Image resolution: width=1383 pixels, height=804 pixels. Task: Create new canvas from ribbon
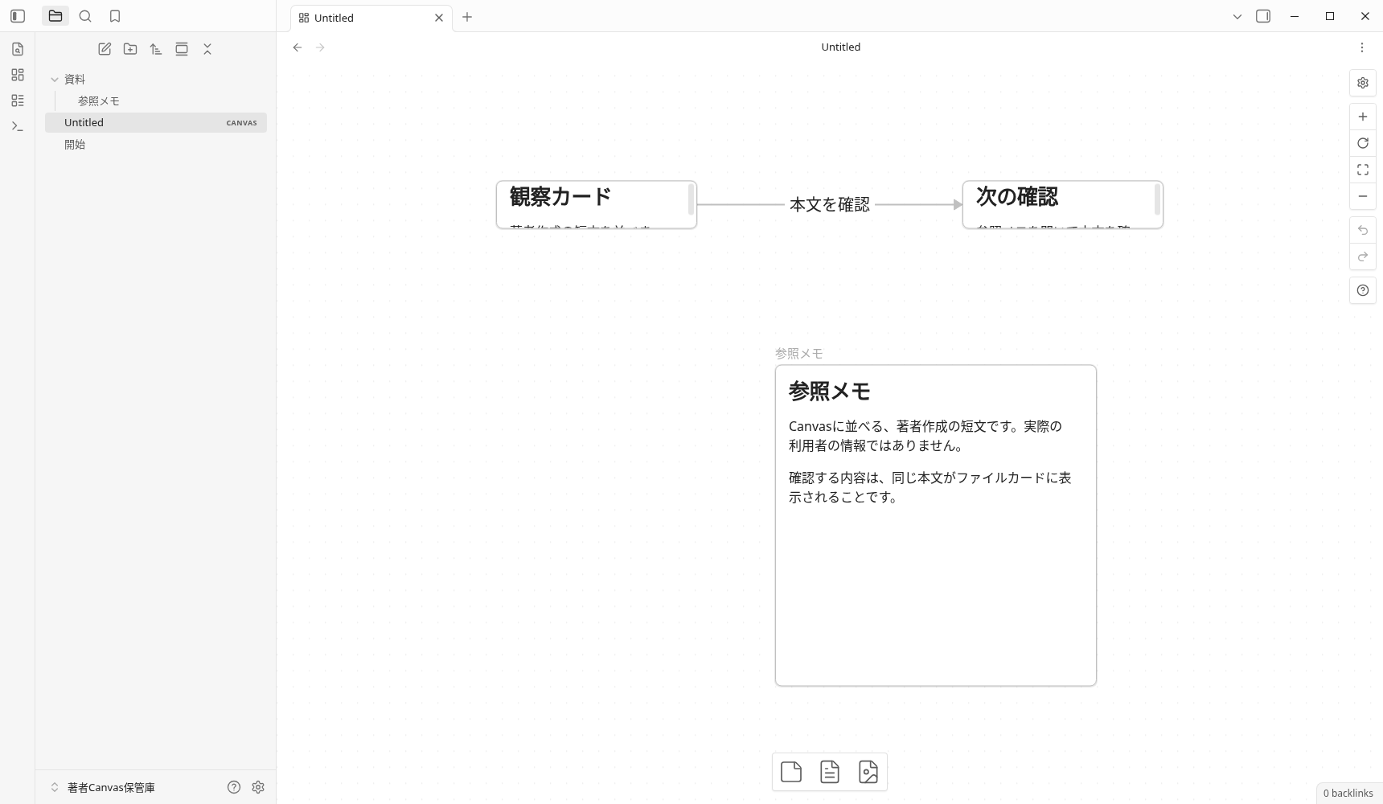click(x=18, y=75)
